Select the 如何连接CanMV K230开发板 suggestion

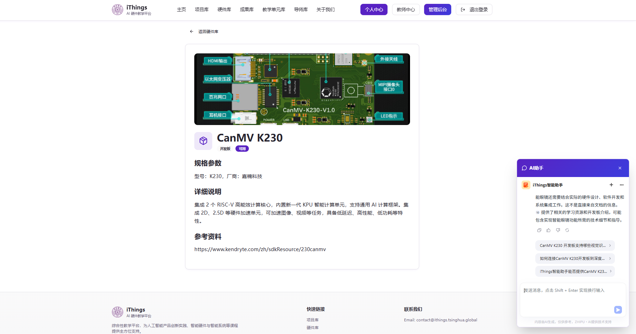[x=575, y=258]
